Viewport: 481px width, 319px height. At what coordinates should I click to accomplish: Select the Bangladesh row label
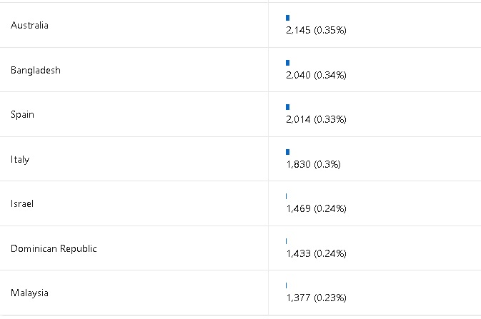point(36,70)
